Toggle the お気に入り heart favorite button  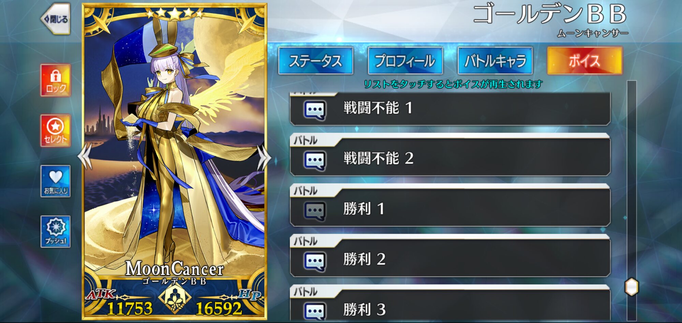(56, 181)
